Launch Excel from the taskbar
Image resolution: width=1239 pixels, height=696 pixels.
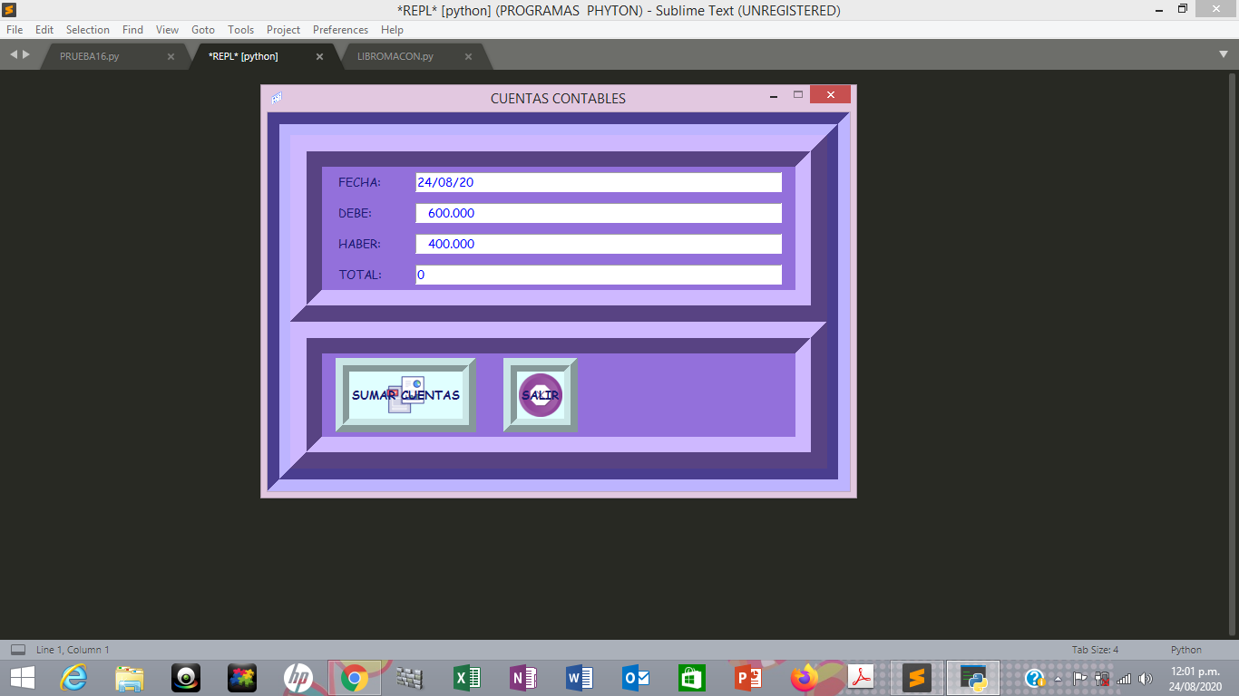(x=467, y=678)
